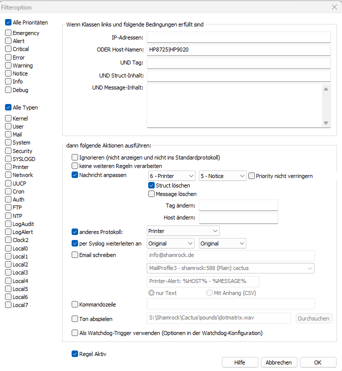342x371 pixels.
Task: Click the Message-Inhalt scrollbar up arrow
Action: click(x=326, y=89)
